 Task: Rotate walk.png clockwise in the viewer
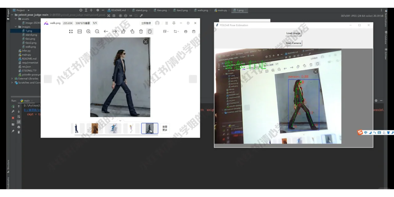(x=132, y=31)
